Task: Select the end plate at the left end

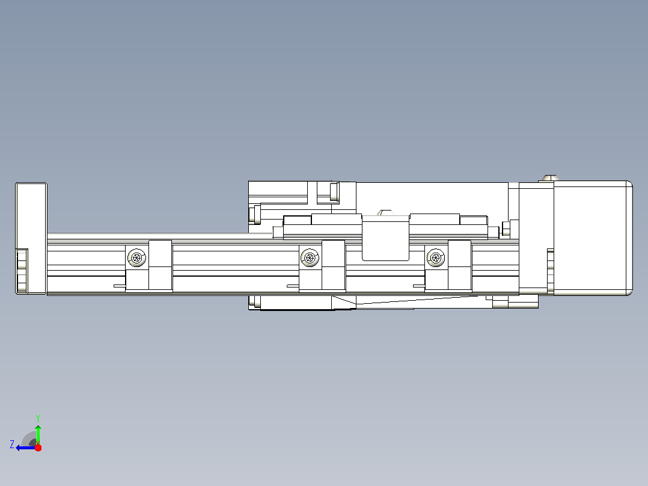Action: click(31, 238)
